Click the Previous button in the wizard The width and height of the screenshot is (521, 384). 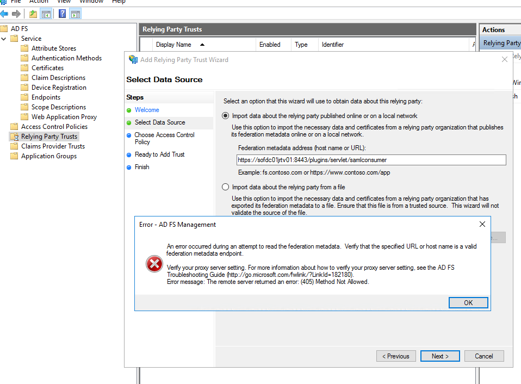click(396, 356)
